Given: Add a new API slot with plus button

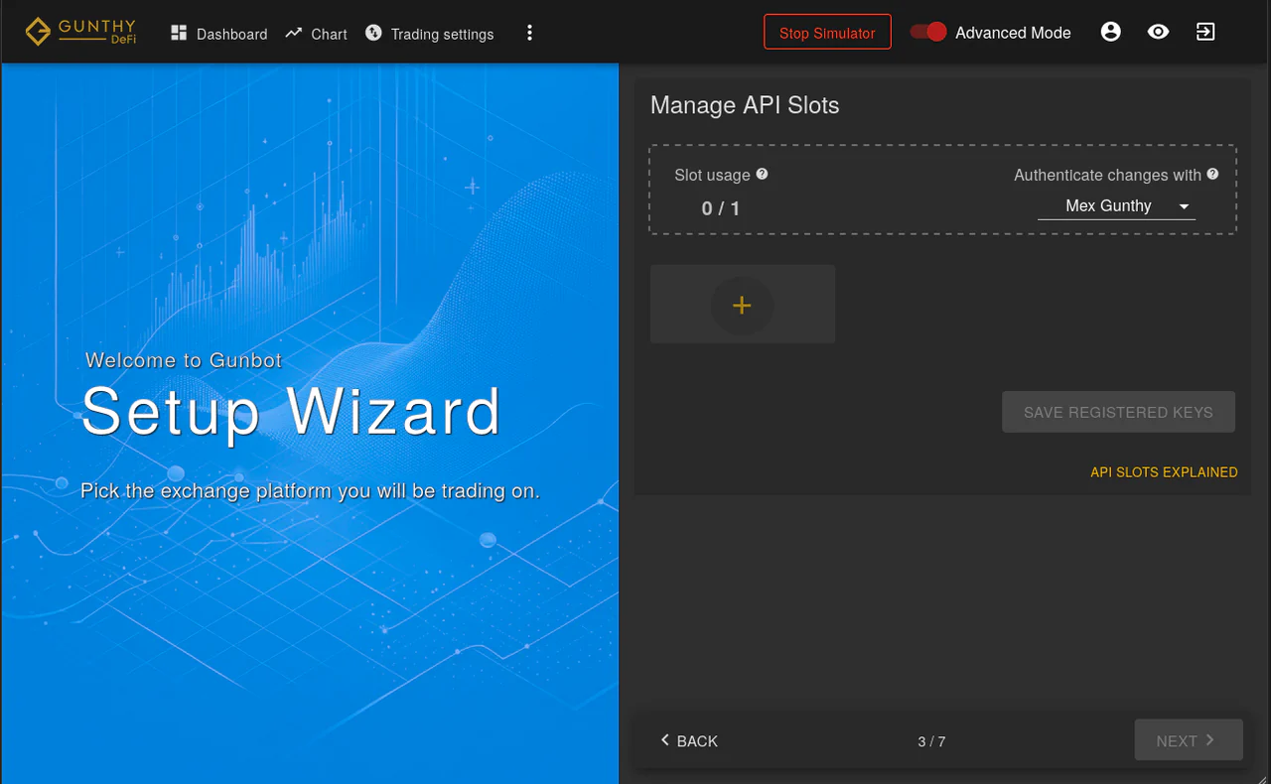Looking at the screenshot, I should 742,306.
